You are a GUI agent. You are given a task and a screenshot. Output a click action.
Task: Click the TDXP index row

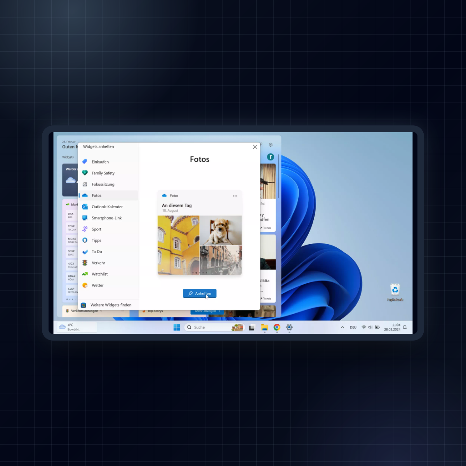pyautogui.click(x=72, y=228)
